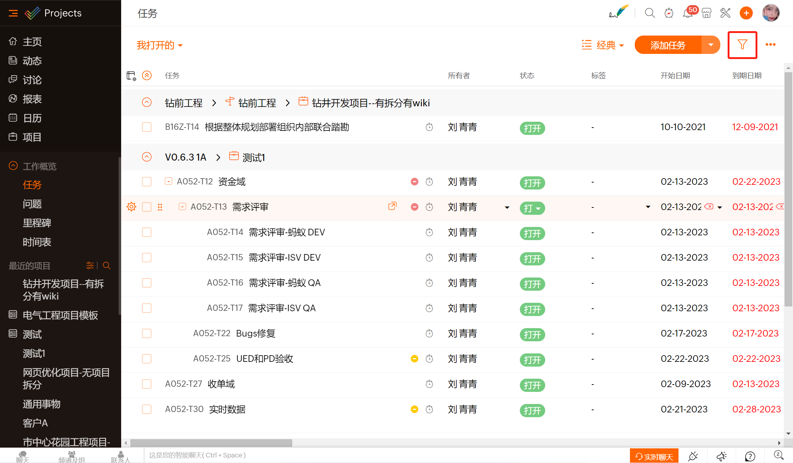Collapse the V0.6.3 1A task group
Viewport: 793px width, 463px height.
[147, 157]
